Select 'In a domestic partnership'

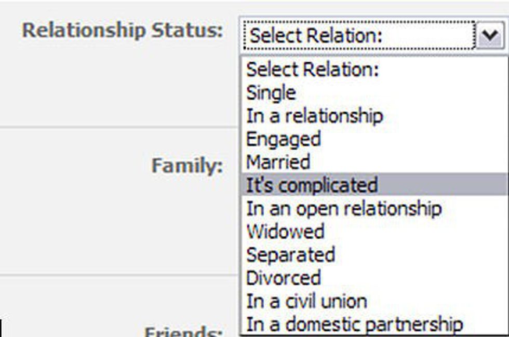coord(354,325)
